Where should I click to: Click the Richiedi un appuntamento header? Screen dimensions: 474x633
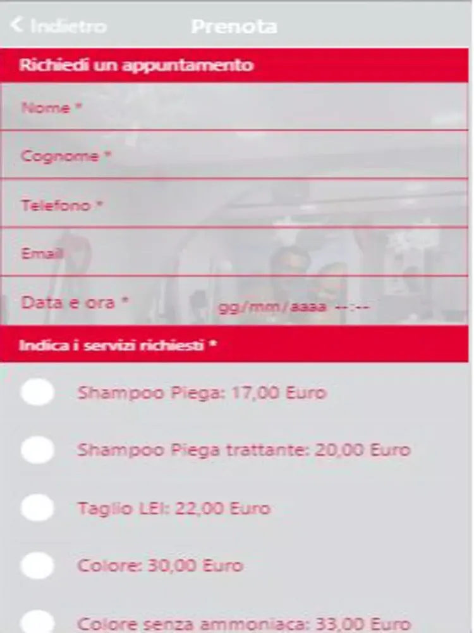136,65
